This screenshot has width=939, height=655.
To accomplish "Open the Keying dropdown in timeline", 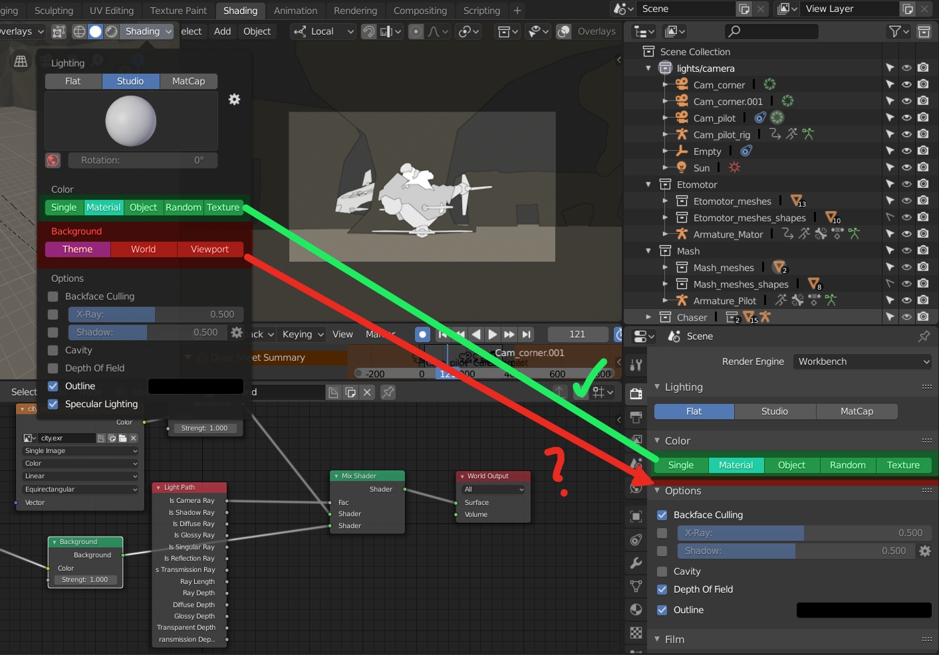I will coord(303,334).
